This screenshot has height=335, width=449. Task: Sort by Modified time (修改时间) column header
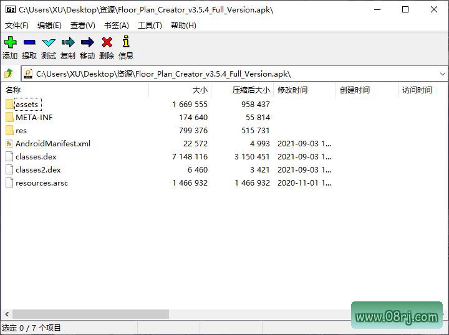coord(292,90)
